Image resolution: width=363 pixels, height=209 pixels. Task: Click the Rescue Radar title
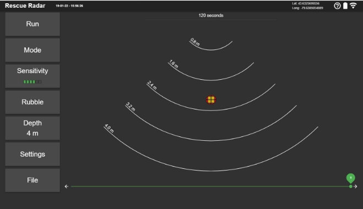click(x=25, y=5)
